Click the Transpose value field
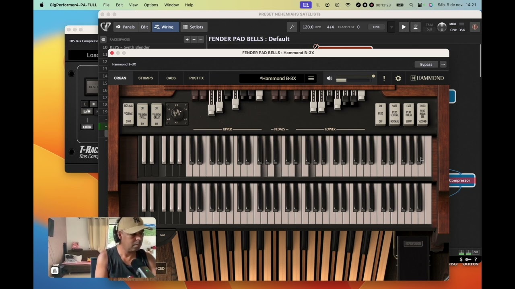Image resolution: width=515 pixels, height=289 pixels. 358,27
